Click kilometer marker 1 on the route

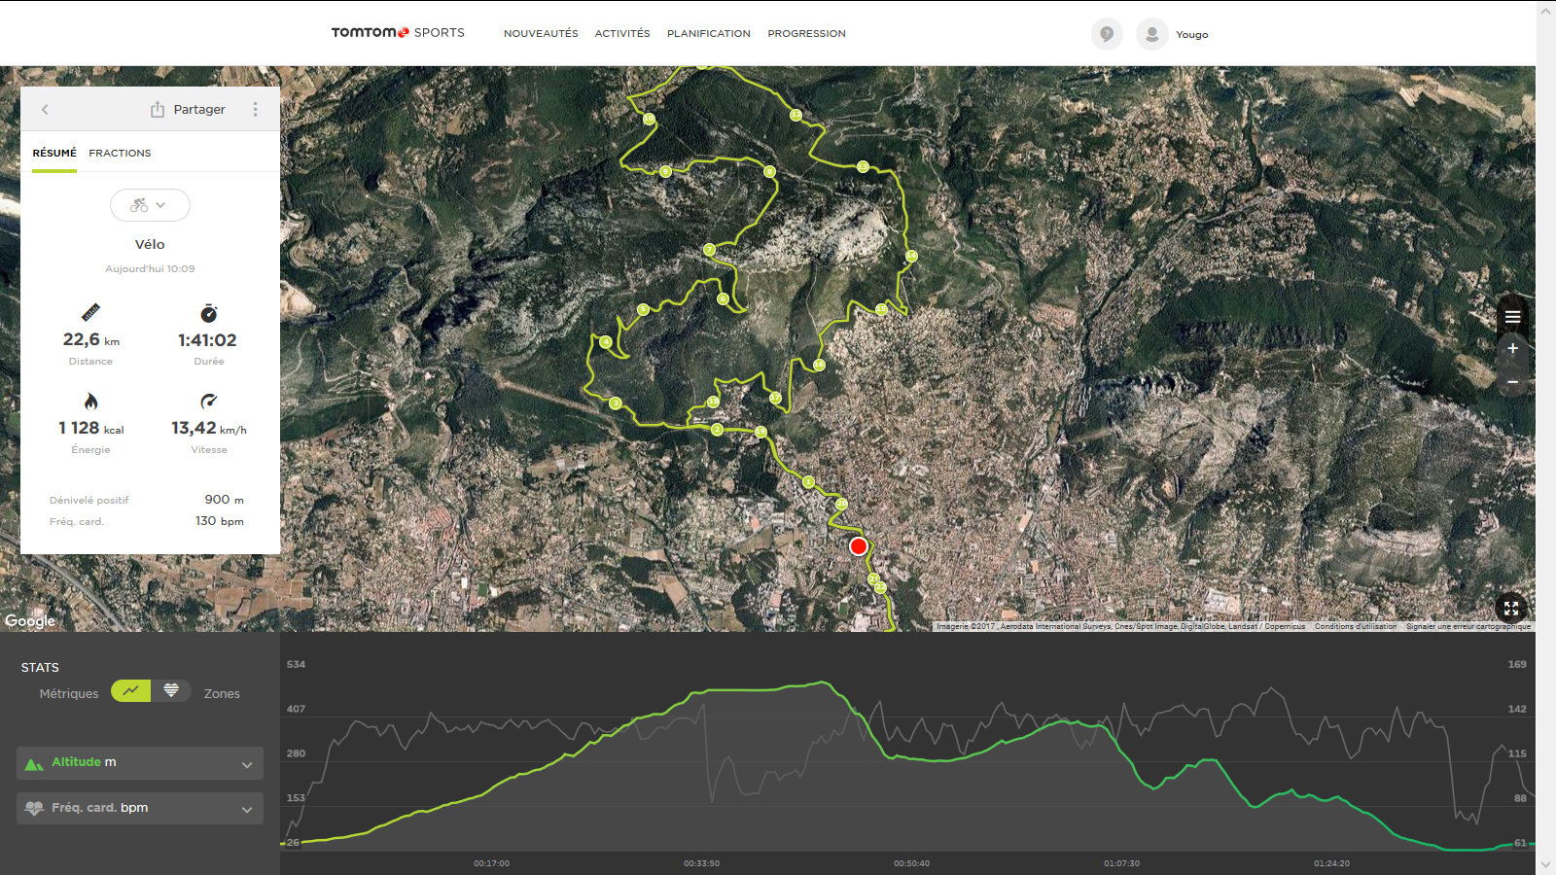pos(808,482)
